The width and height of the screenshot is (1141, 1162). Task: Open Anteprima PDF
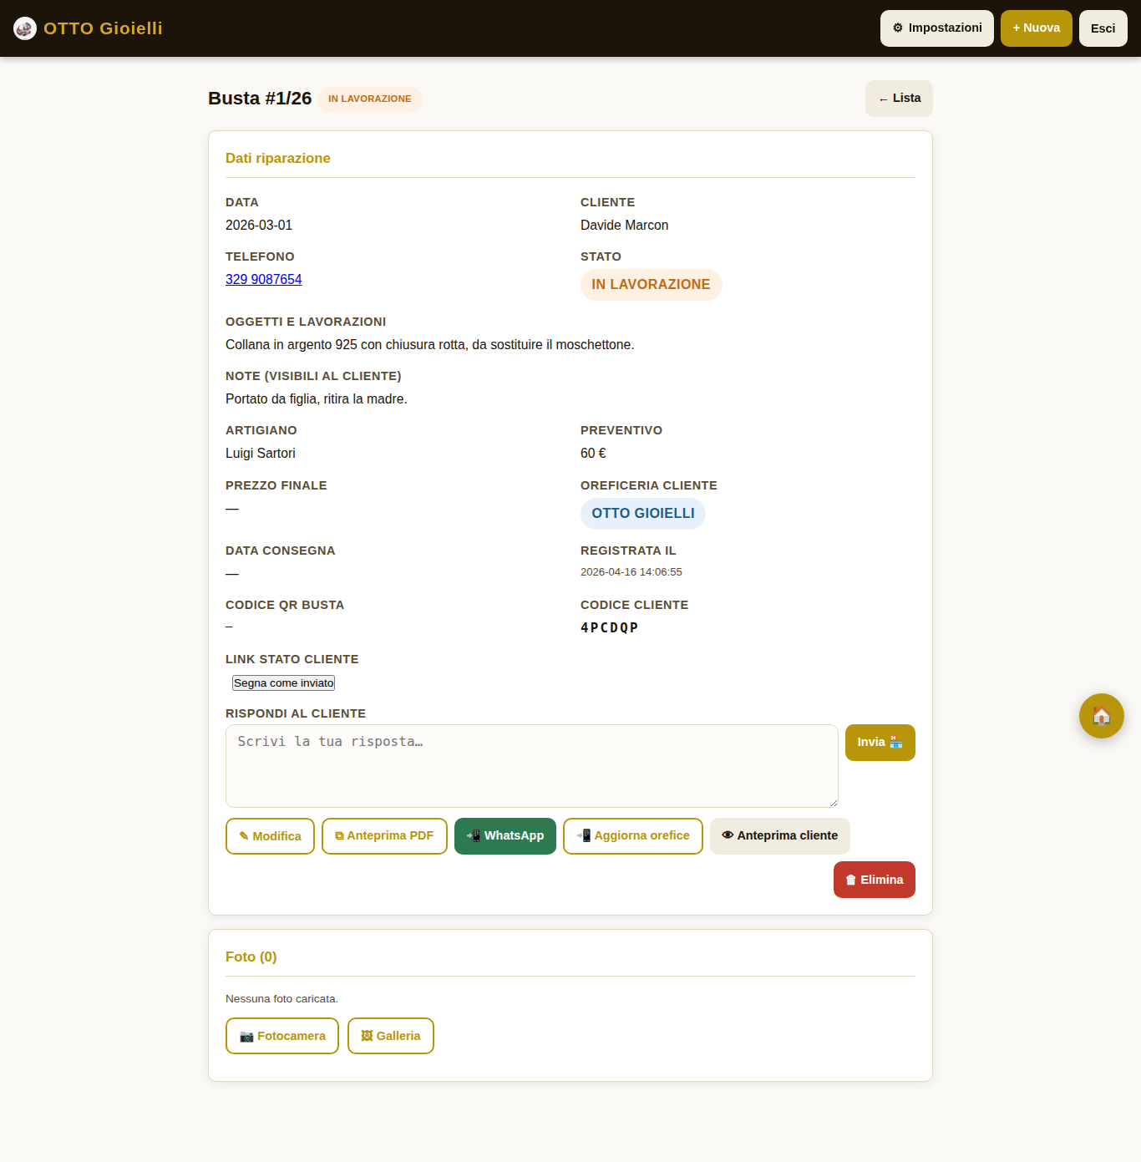(384, 836)
